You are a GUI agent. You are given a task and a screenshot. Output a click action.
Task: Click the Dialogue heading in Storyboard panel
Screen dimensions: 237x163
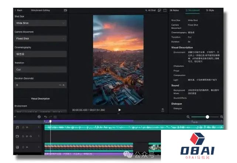tap(176, 104)
